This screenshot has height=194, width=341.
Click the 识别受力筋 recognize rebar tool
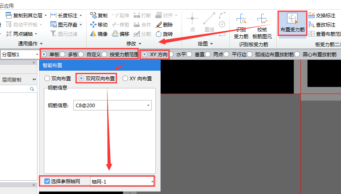click(x=241, y=26)
